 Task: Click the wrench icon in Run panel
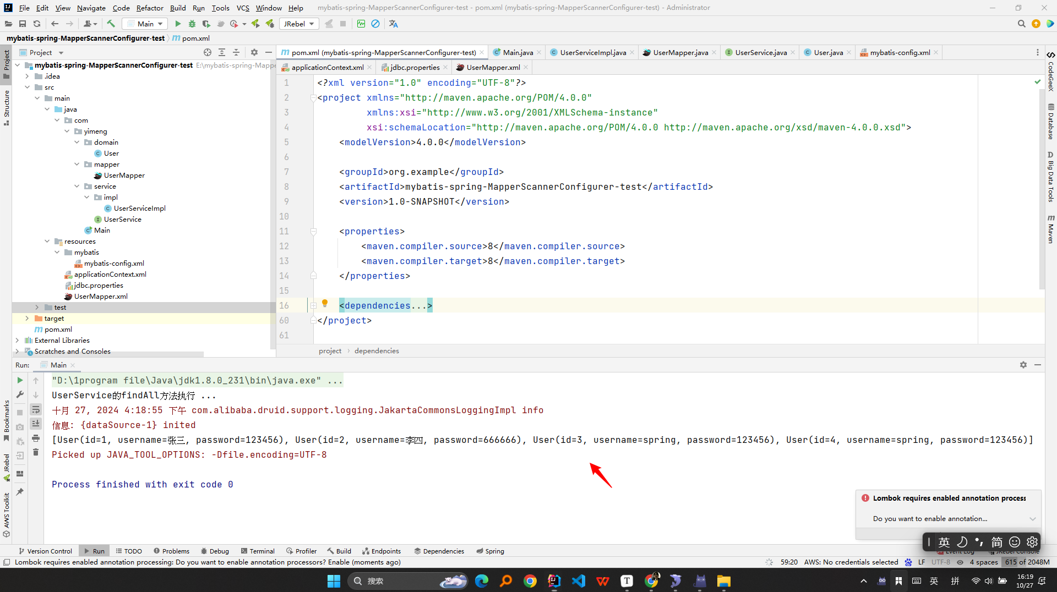[20, 394]
